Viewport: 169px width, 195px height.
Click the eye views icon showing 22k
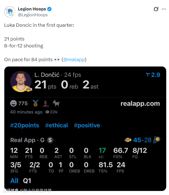pyautogui.click(x=47, y=112)
